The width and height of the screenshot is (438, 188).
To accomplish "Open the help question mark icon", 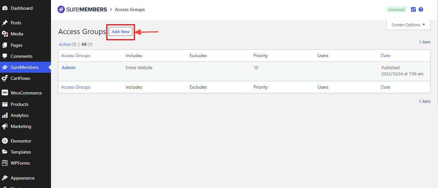I will coord(421,9).
